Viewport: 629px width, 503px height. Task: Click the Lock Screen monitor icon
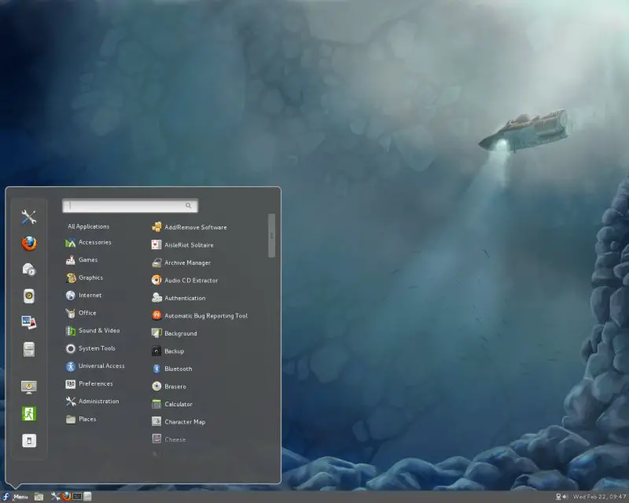29,387
